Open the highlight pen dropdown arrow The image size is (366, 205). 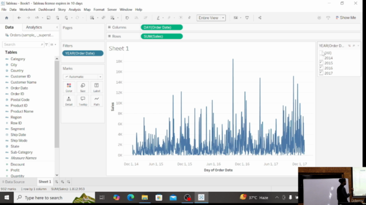tap(163, 18)
